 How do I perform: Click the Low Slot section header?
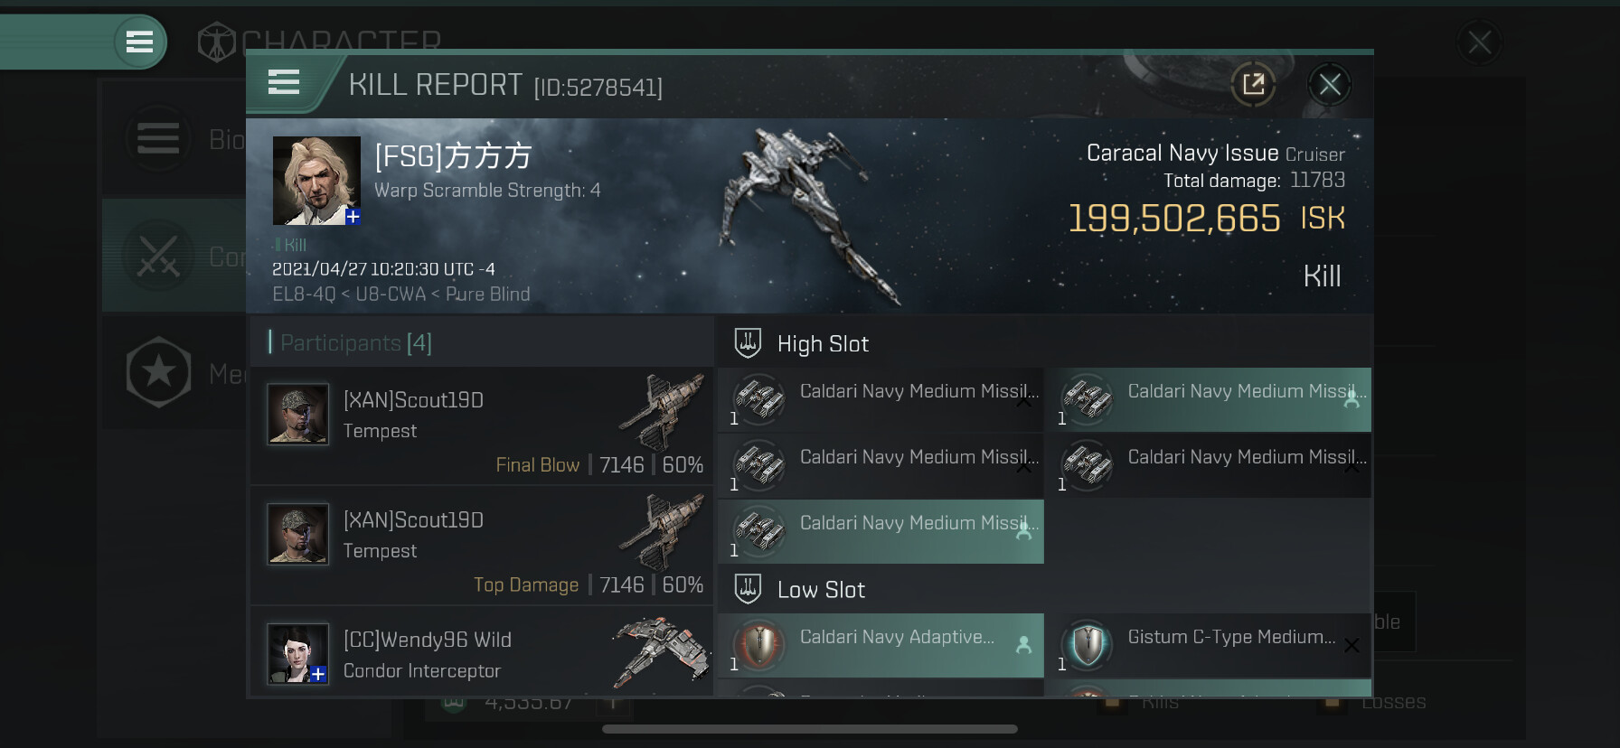pos(821,590)
